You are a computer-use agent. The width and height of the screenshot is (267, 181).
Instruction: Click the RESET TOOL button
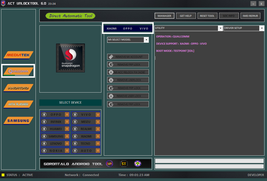[x=207, y=16]
